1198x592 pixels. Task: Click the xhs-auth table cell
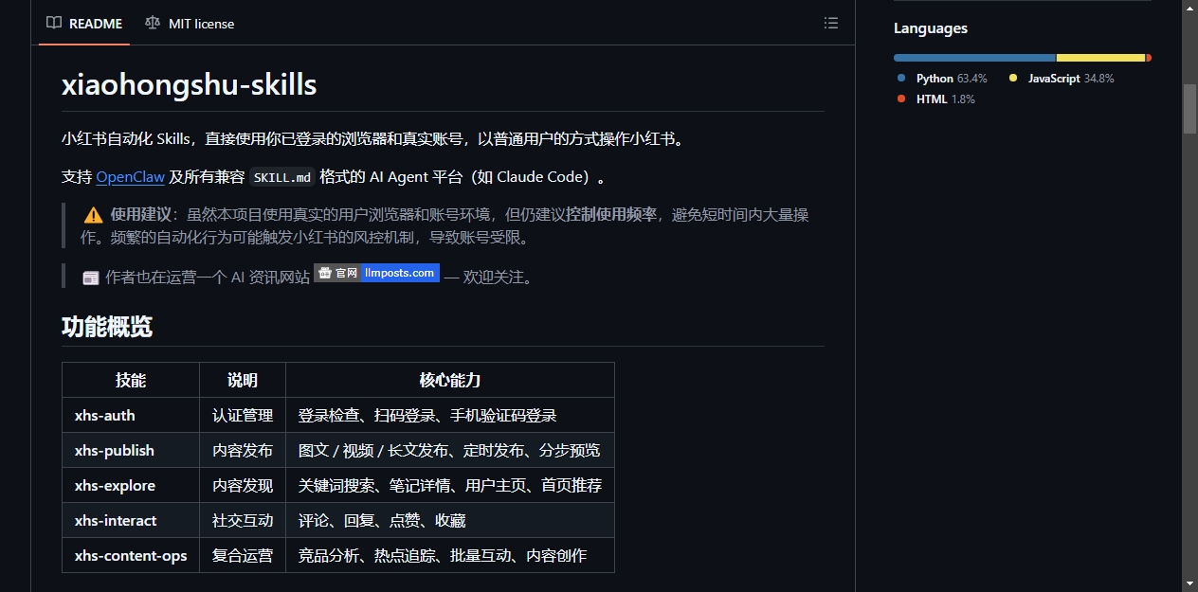[131, 415]
